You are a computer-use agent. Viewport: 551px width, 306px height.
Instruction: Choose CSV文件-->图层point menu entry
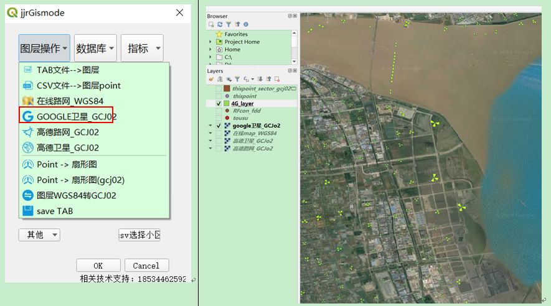94,85
